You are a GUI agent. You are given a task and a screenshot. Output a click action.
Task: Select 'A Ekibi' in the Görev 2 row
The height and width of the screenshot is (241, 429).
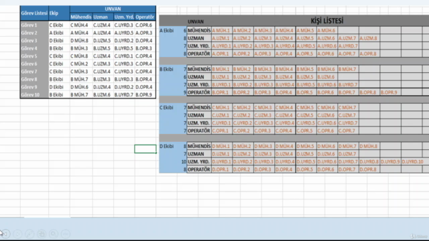tap(59, 33)
